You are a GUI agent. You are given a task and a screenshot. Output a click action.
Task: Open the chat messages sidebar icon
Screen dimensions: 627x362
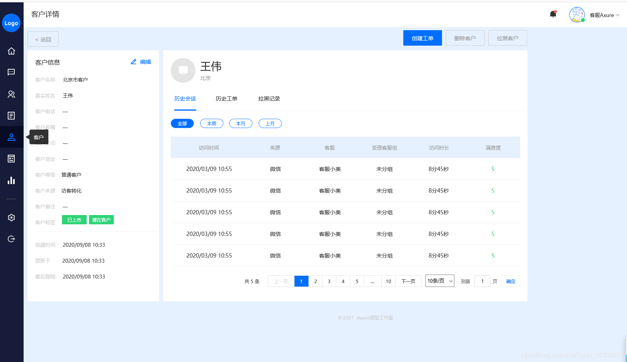[11, 72]
